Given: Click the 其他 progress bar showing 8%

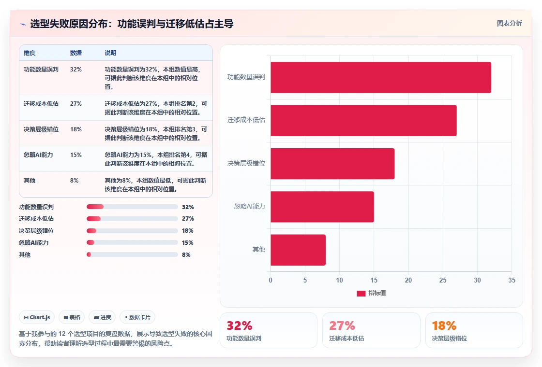Looking at the screenshot, I should (132, 254).
